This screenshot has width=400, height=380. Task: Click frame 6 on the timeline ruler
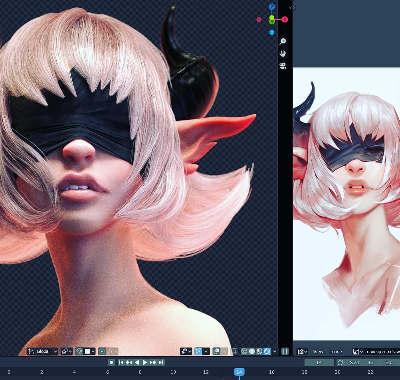click(107, 372)
